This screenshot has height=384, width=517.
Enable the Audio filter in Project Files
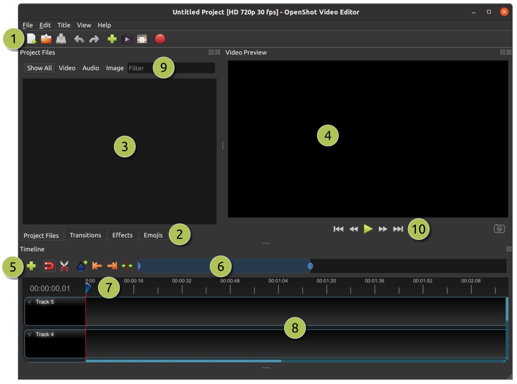90,68
